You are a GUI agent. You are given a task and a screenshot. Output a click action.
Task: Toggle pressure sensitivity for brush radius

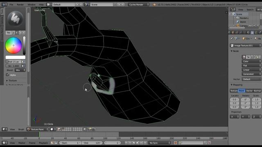[x=23, y=62]
